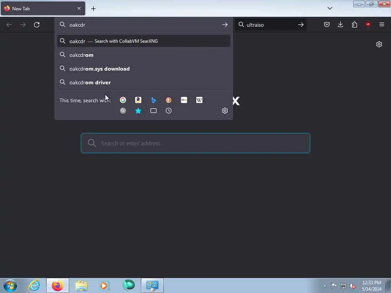Search with DuckDuckGo icon
391x293 pixels.
pyautogui.click(x=168, y=100)
